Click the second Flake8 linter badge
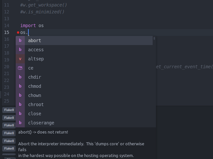The image size is (213, 159). (9, 118)
